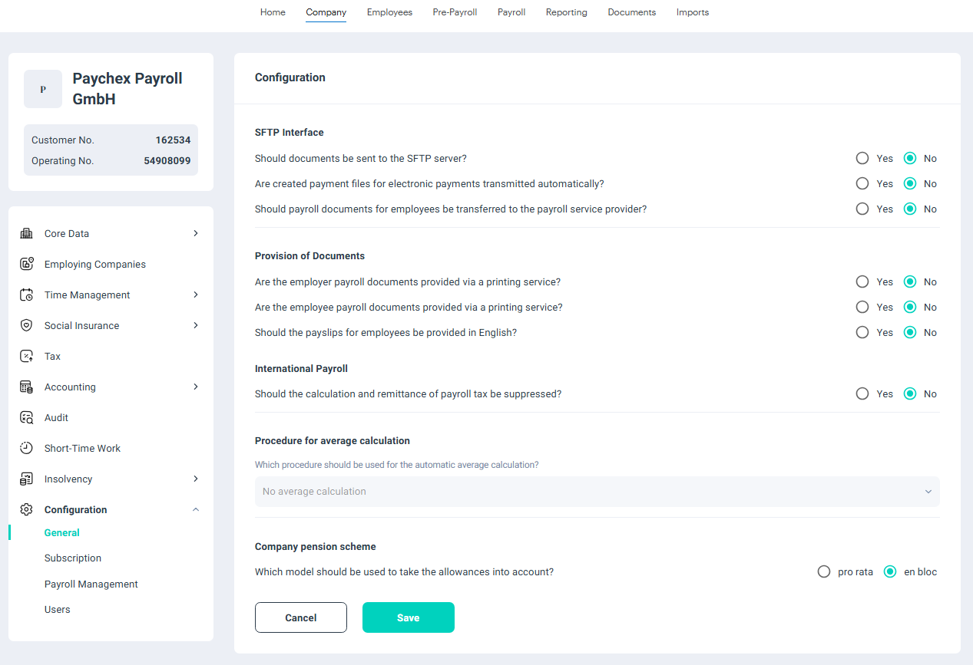
Task: Select Yes for sending documents to SFTP server
Action: (862, 158)
